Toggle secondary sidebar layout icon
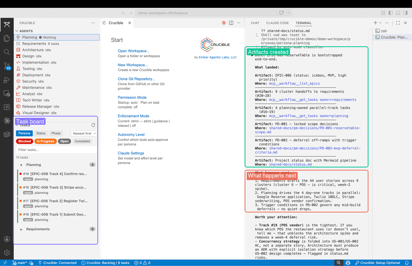The height and width of the screenshot is (266, 412). tap(405, 13)
